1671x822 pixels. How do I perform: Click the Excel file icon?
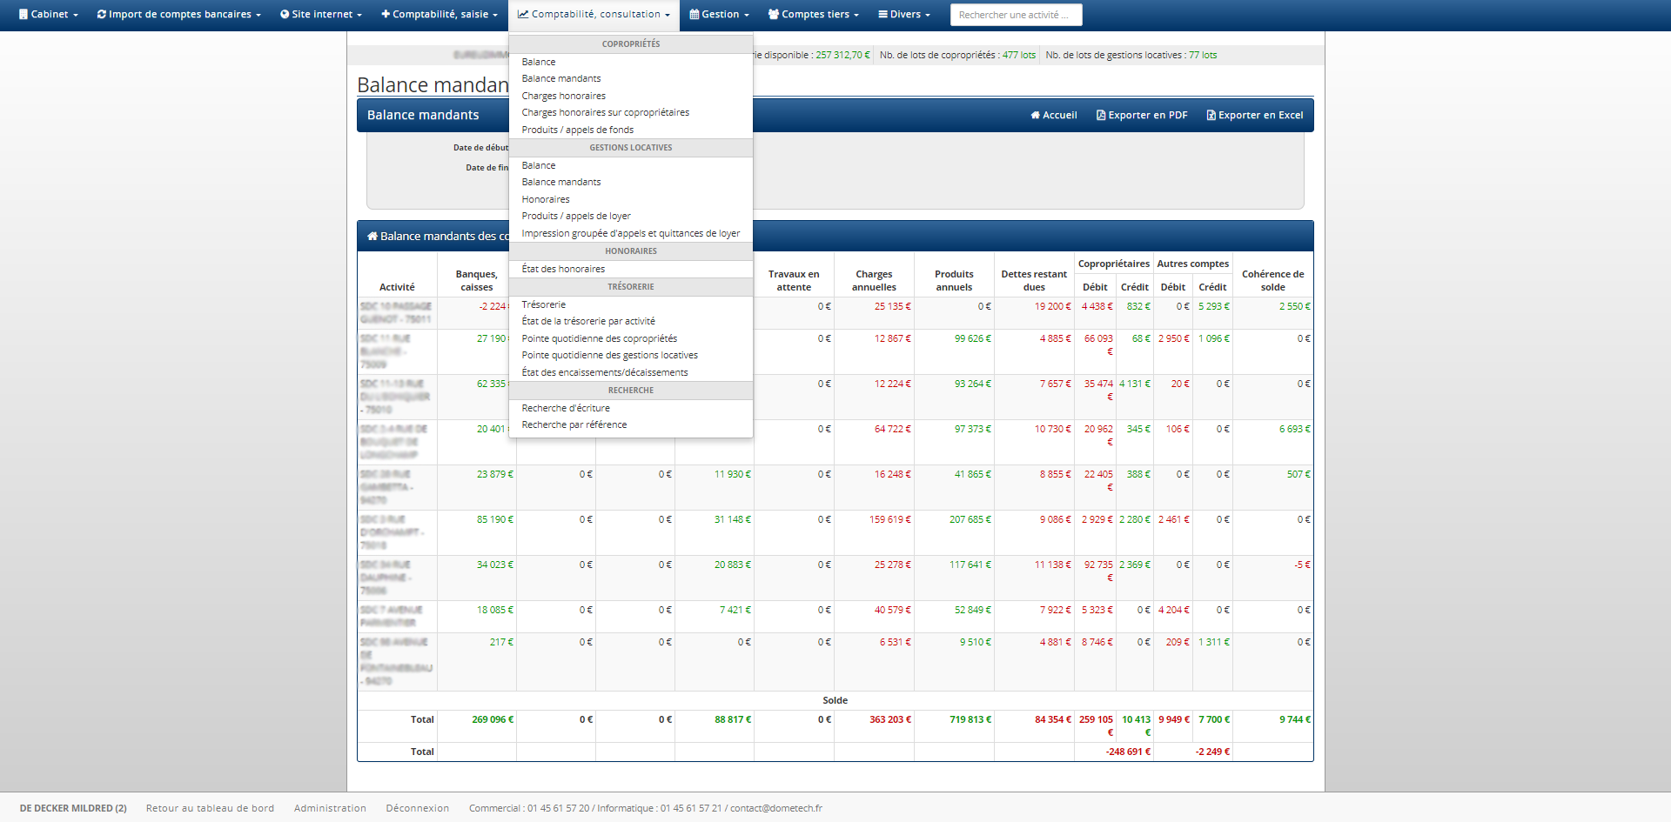1211,116
